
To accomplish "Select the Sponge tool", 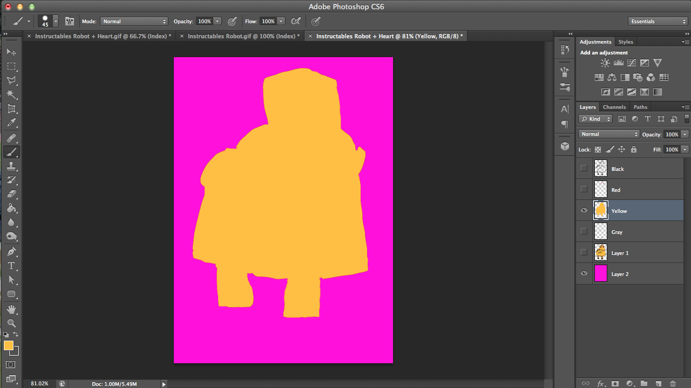I will coord(11,236).
